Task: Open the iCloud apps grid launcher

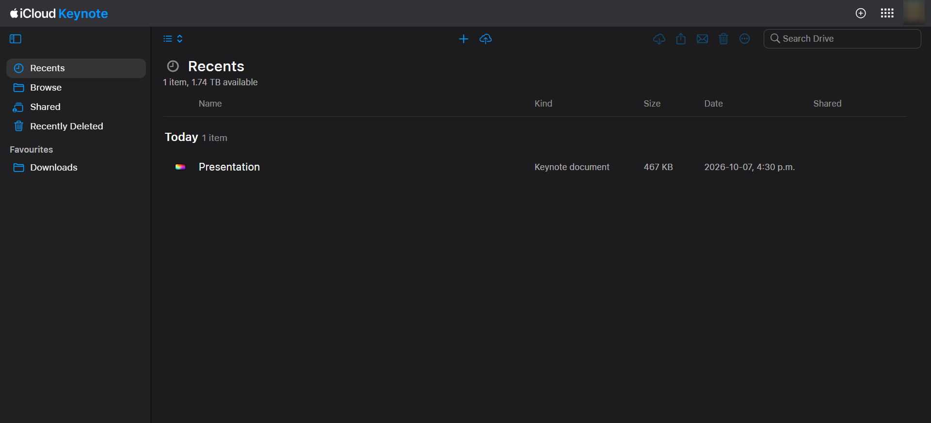Action: (x=887, y=13)
